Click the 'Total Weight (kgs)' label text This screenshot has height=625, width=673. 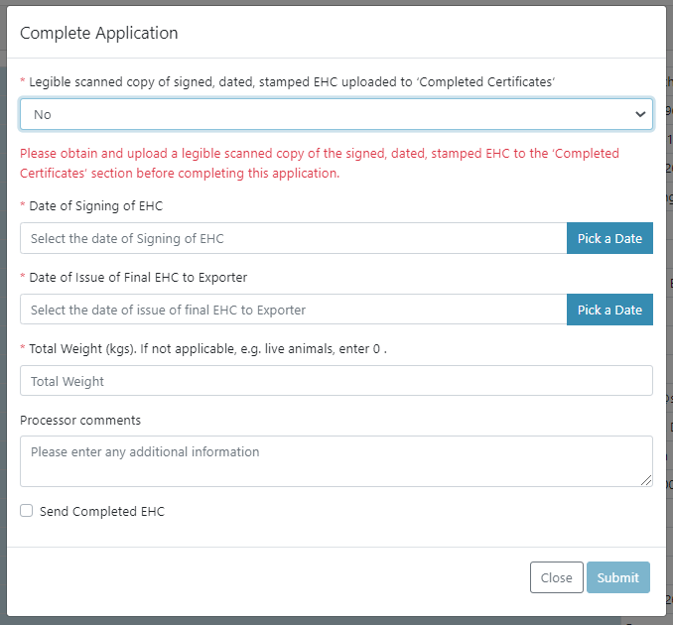(x=207, y=349)
